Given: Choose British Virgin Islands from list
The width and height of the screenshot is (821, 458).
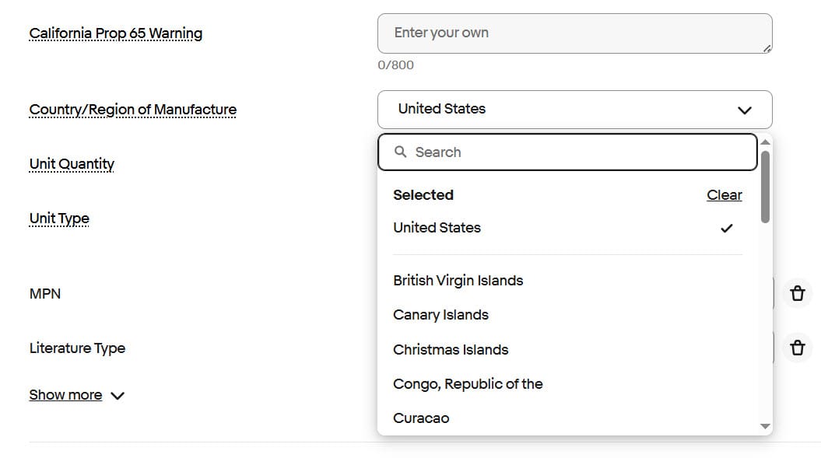Looking at the screenshot, I should pyautogui.click(x=458, y=281).
